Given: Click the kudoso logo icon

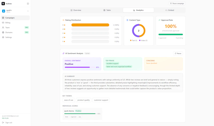Looking at the screenshot, I should (x=3, y=3).
